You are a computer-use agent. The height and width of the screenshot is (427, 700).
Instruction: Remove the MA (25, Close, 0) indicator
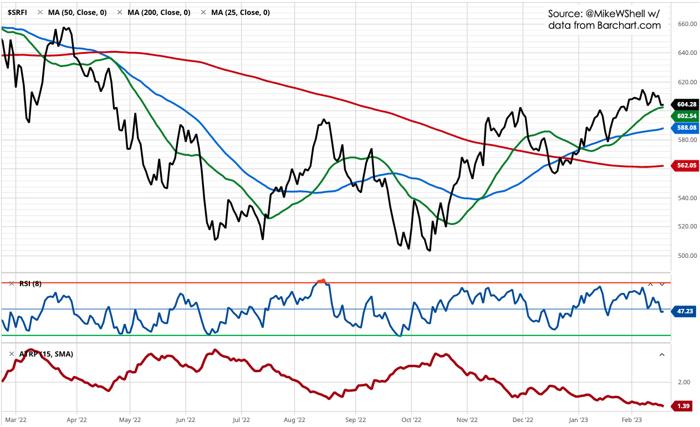204,12
